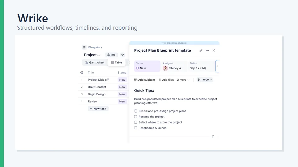Screen dimensions: 298x167
Task: Switch to the Gantt chart view
Action: pos(95,62)
